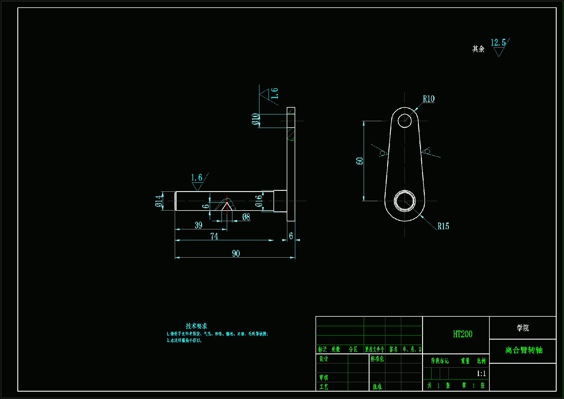This screenshot has height=399, width=564.
Task: Select the R15 radius label
Action: (443, 226)
